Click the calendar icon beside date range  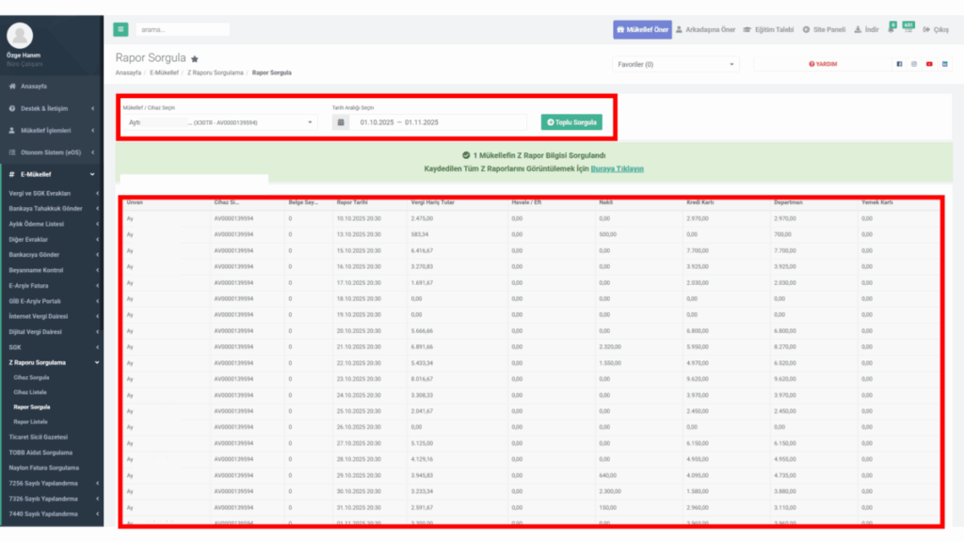pos(341,122)
